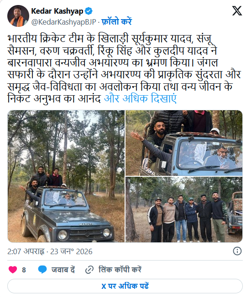Click the @KedarKashyapBJP handle
This screenshot has width=246, height=297.
tap(63, 22)
